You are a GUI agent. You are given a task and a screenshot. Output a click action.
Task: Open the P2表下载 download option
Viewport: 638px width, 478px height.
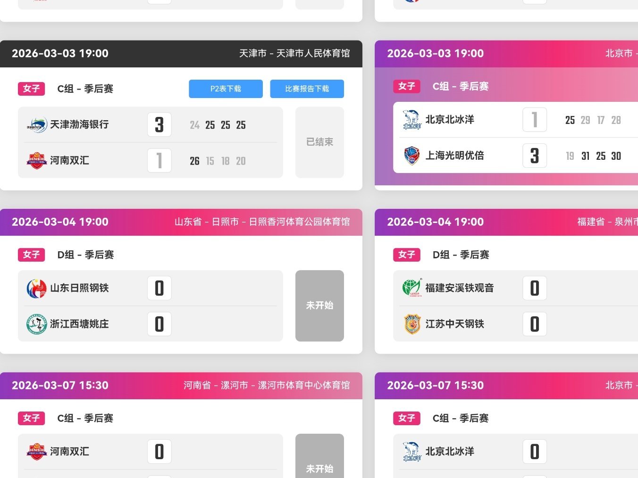tap(226, 89)
